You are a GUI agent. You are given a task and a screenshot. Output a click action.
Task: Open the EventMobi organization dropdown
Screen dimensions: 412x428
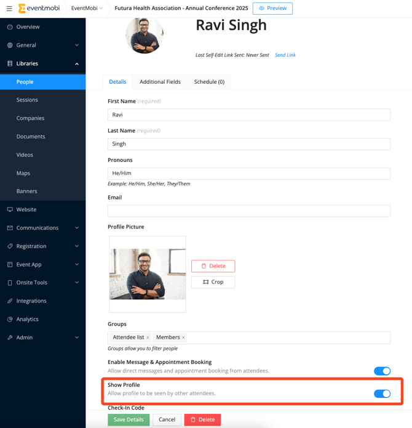point(87,8)
